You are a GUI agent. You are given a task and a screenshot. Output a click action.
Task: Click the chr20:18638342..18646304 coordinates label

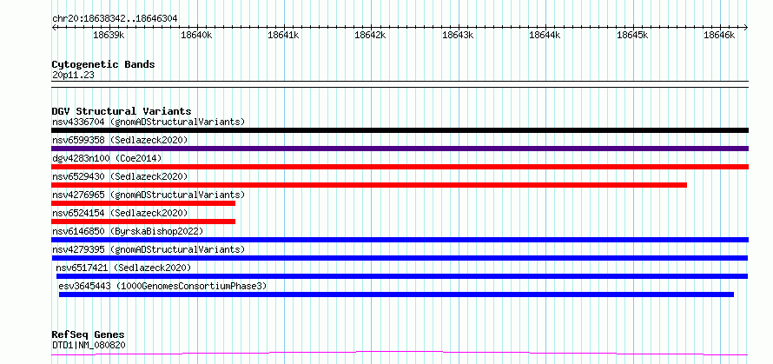point(115,18)
